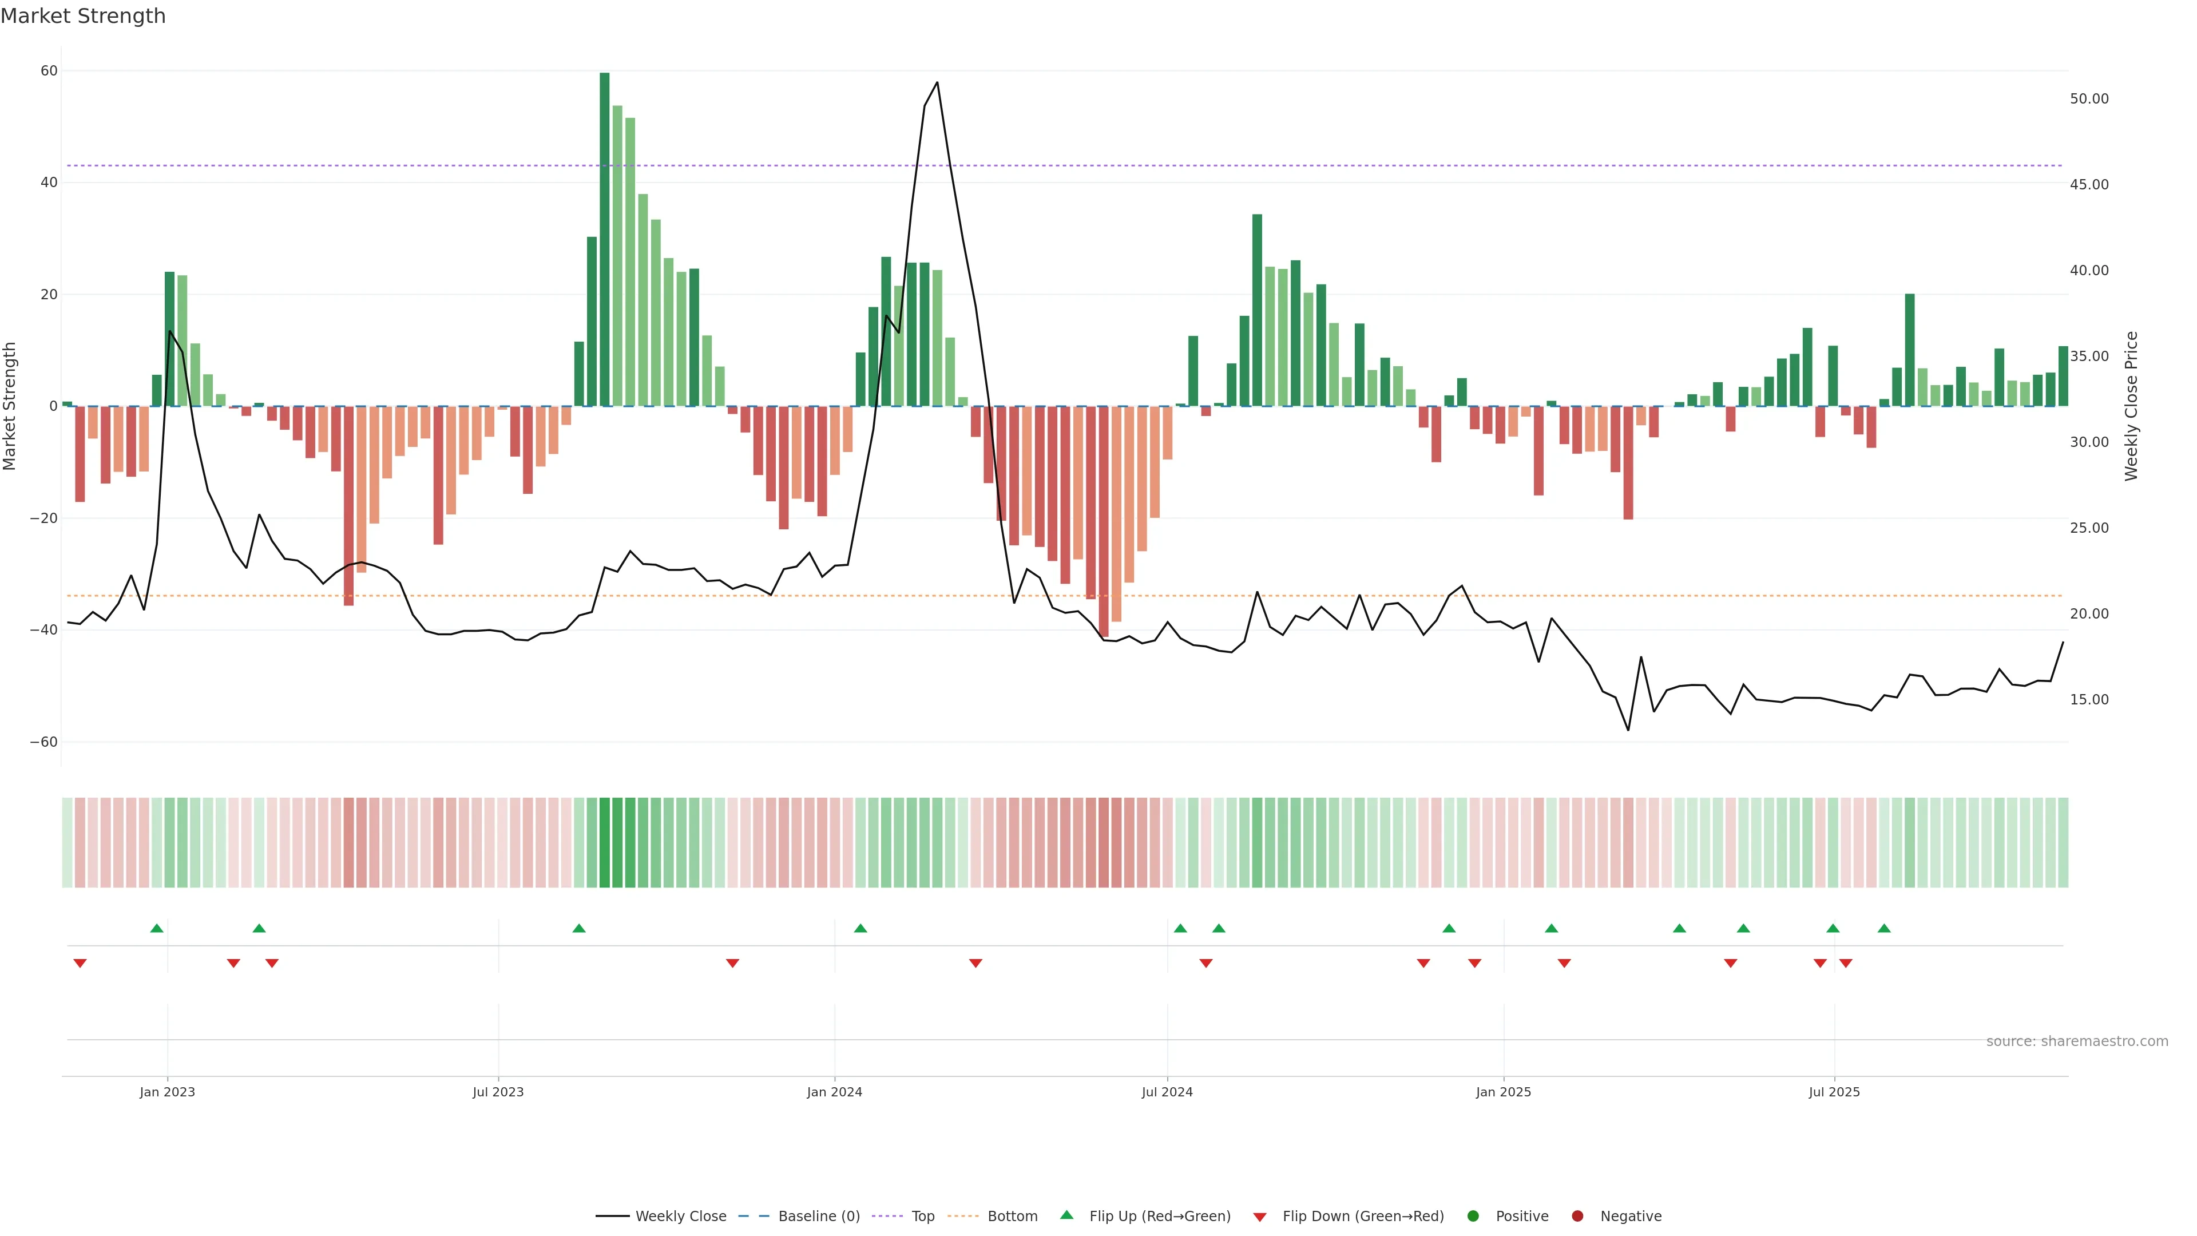Click the Weekly Close Price axis title
The height and width of the screenshot is (1236, 2197).
[x=2131, y=406]
